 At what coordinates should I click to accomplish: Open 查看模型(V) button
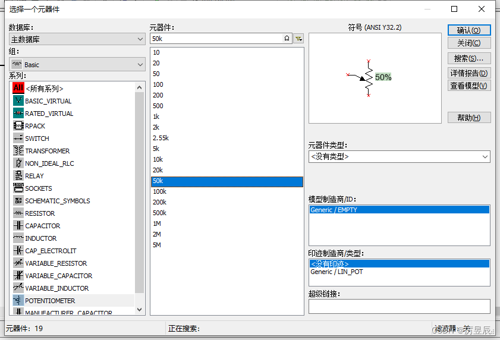[x=469, y=86]
